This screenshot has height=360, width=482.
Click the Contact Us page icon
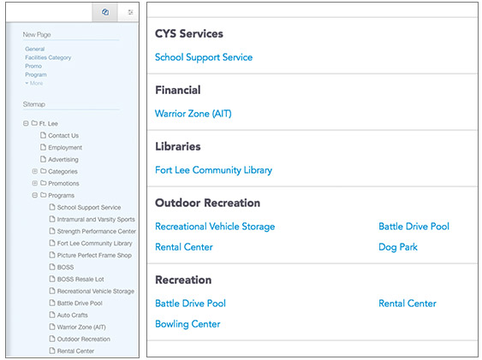[x=44, y=135]
